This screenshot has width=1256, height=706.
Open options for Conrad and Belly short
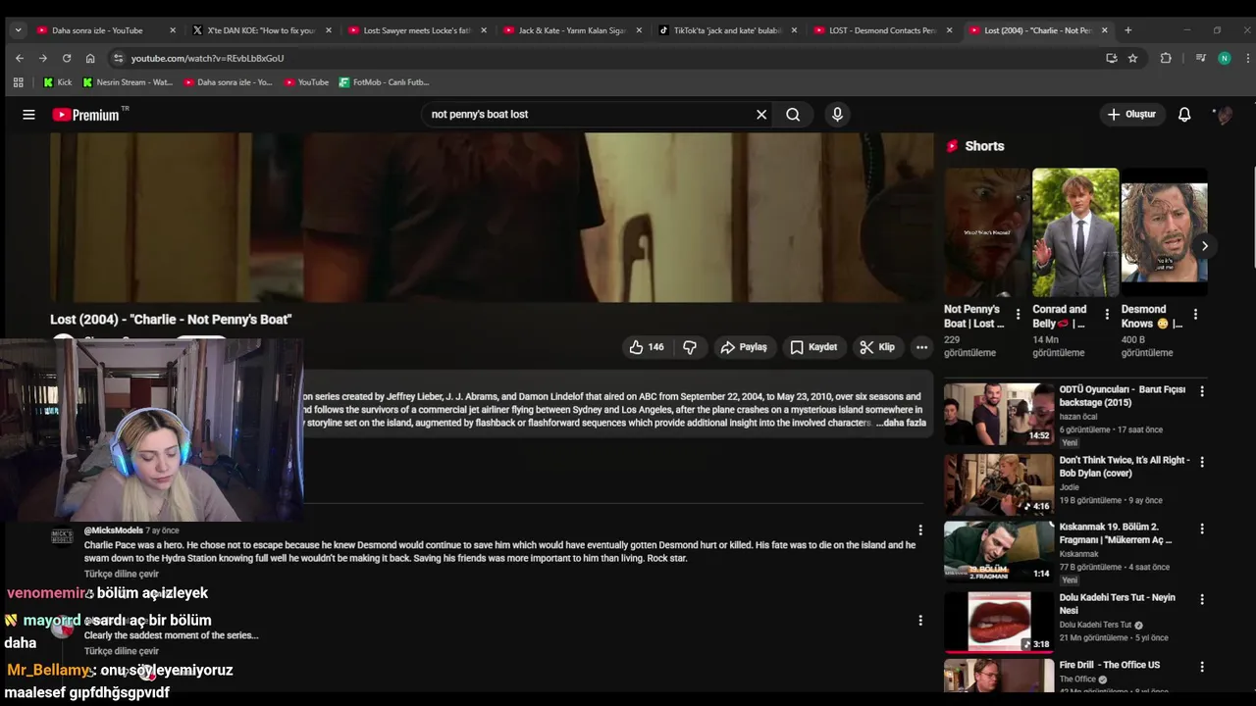coord(1107,315)
